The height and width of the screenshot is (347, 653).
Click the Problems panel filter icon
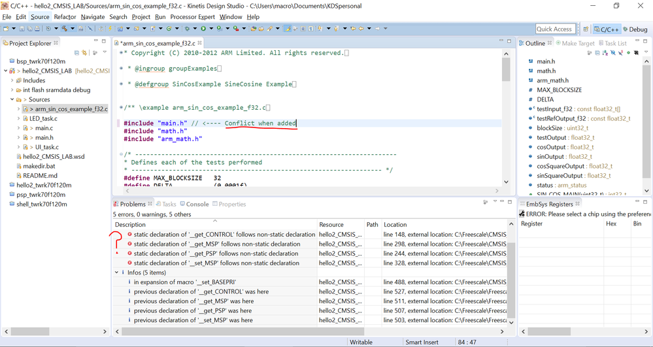tap(485, 202)
